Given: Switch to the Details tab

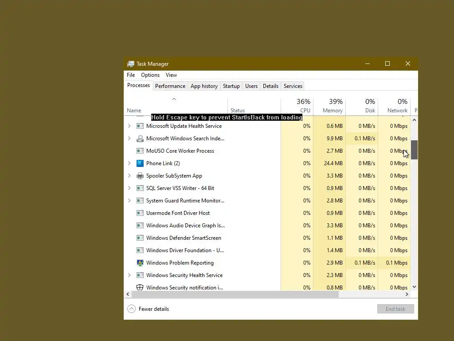Looking at the screenshot, I should [270, 86].
